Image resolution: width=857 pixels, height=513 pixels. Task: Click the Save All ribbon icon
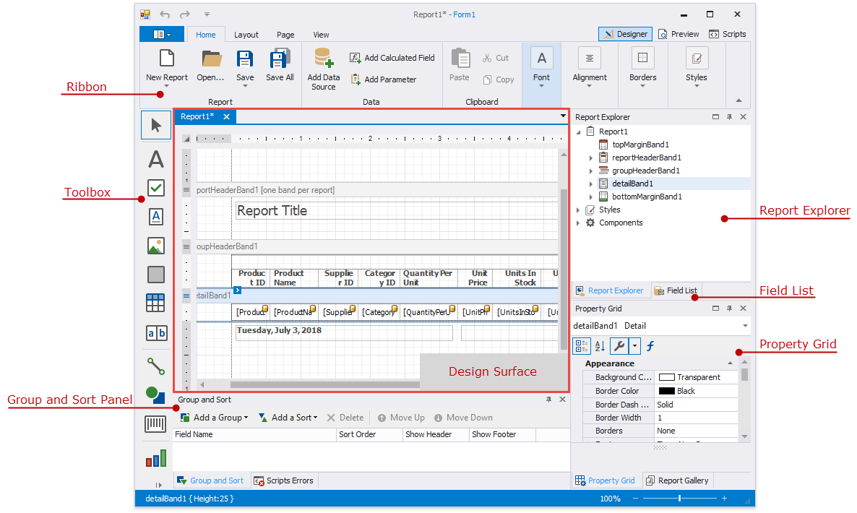point(280,59)
